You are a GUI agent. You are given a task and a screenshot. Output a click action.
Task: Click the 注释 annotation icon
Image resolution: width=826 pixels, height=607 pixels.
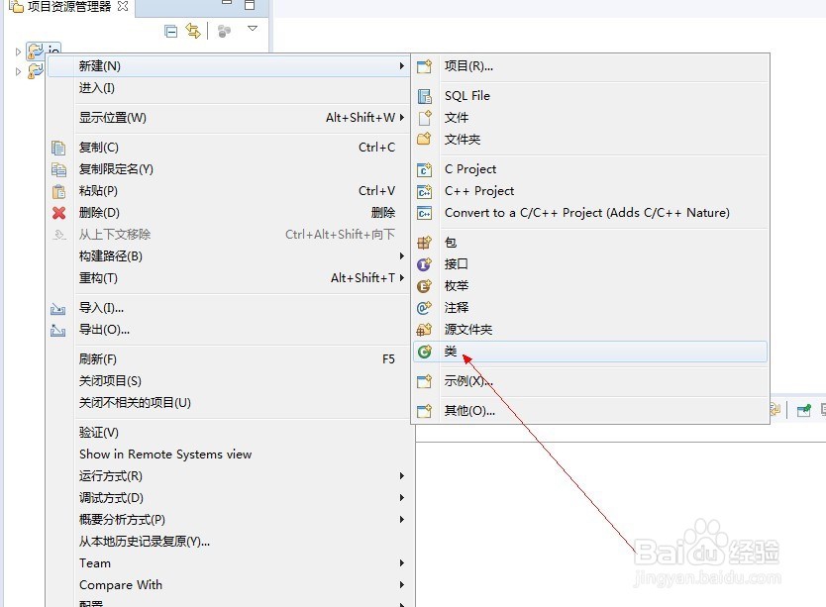point(424,308)
